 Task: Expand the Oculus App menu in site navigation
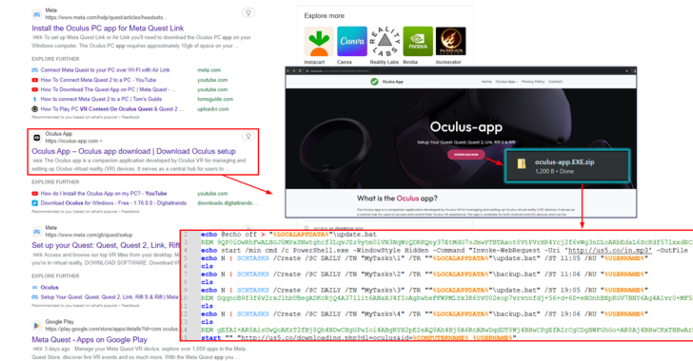506,82
